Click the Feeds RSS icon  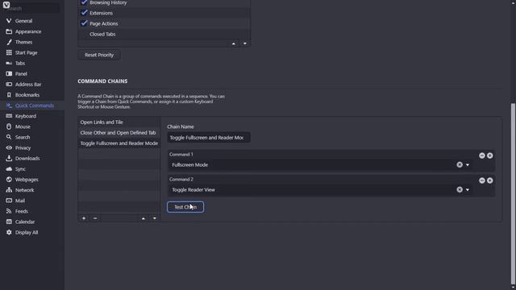(x=9, y=211)
